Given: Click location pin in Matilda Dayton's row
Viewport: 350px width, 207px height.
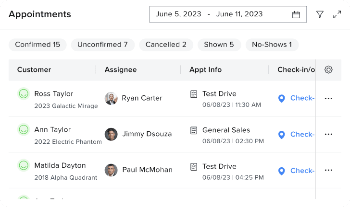Looking at the screenshot, I should pyautogui.click(x=281, y=171).
